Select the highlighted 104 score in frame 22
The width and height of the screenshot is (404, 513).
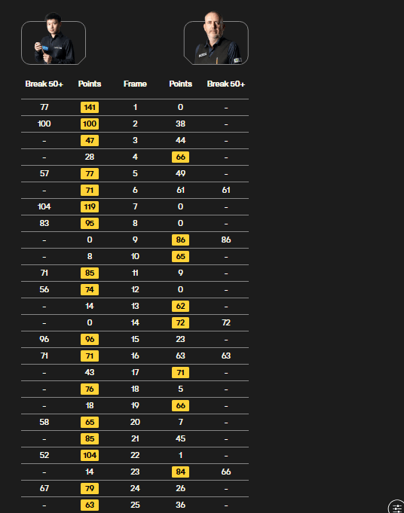click(x=90, y=455)
